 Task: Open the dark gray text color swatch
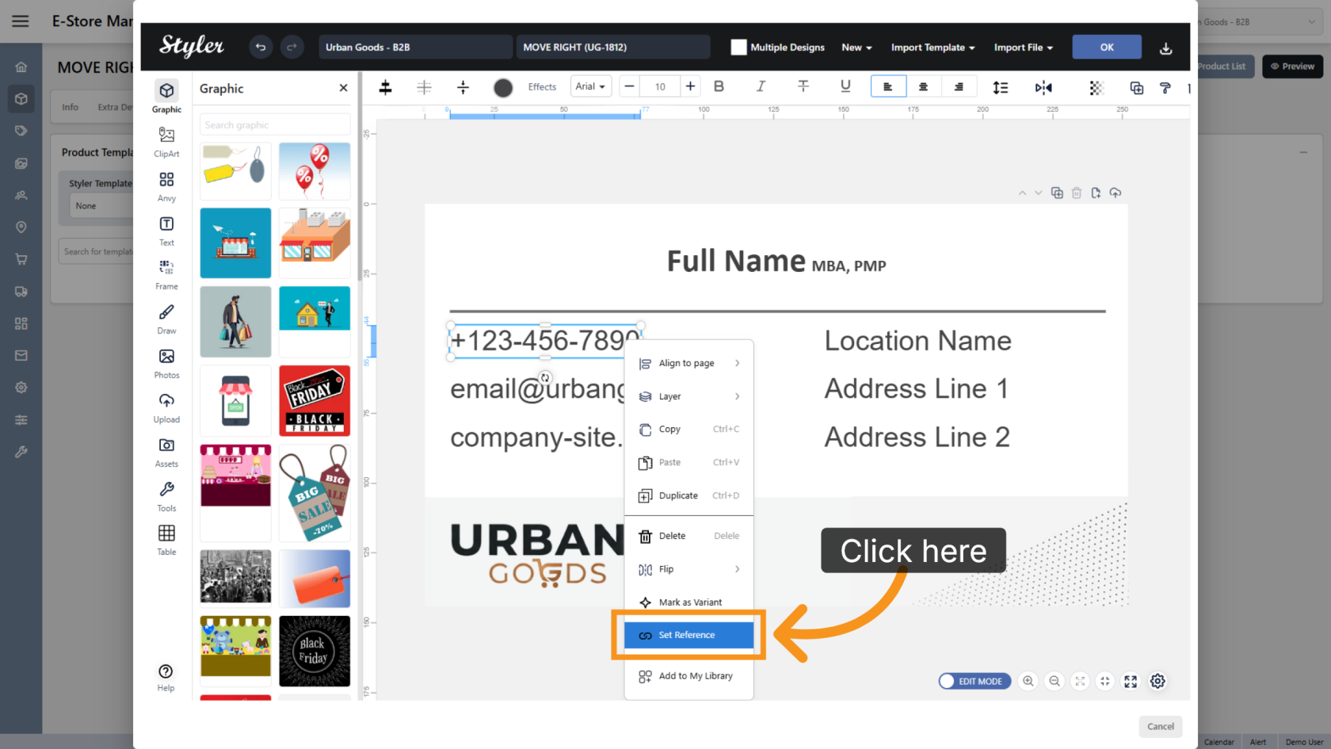tap(503, 87)
